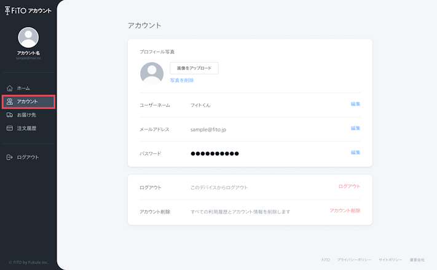Click the home icon in the sidebar

coord(10,88)
